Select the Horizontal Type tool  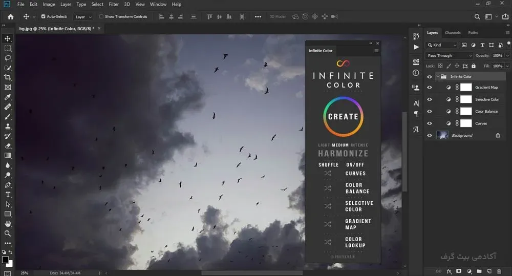[x=8, y=195]
